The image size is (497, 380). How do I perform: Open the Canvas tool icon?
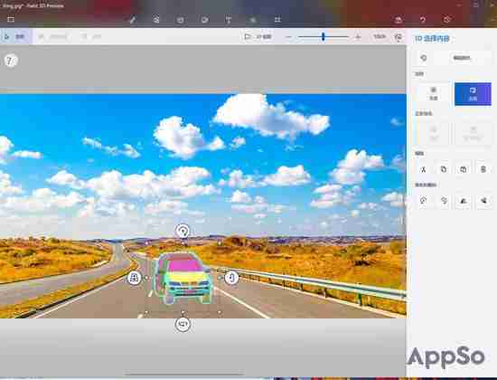coord(277,20)
